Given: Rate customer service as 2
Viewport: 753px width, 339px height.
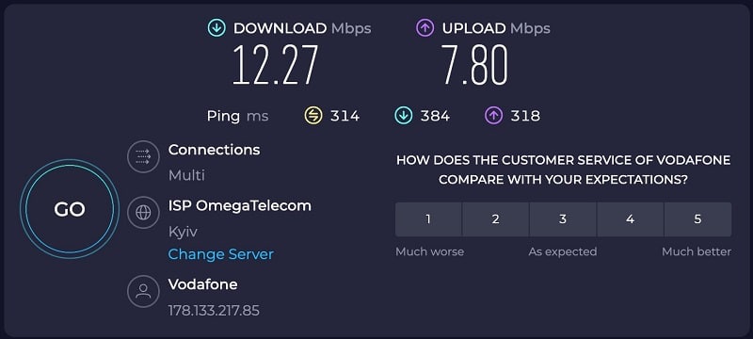Looking at the screenshot, I should pos(496,219).
